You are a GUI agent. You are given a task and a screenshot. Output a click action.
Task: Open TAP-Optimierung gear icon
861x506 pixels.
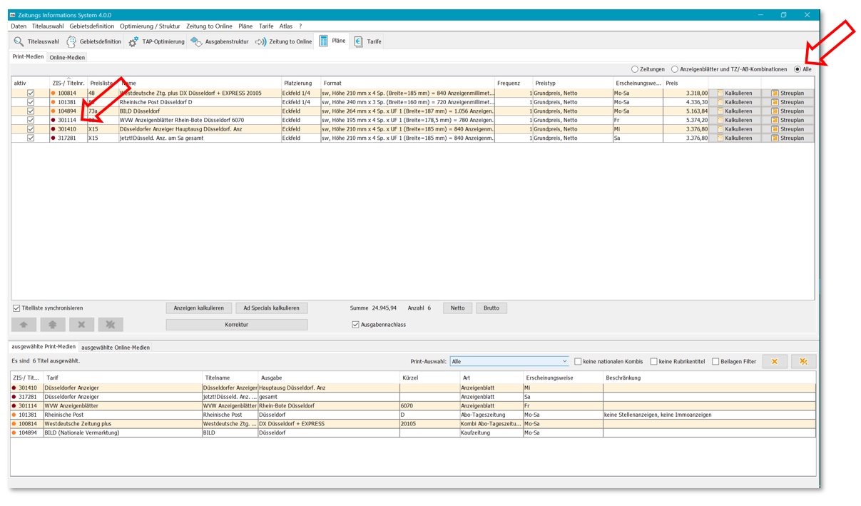click(133, 41)
